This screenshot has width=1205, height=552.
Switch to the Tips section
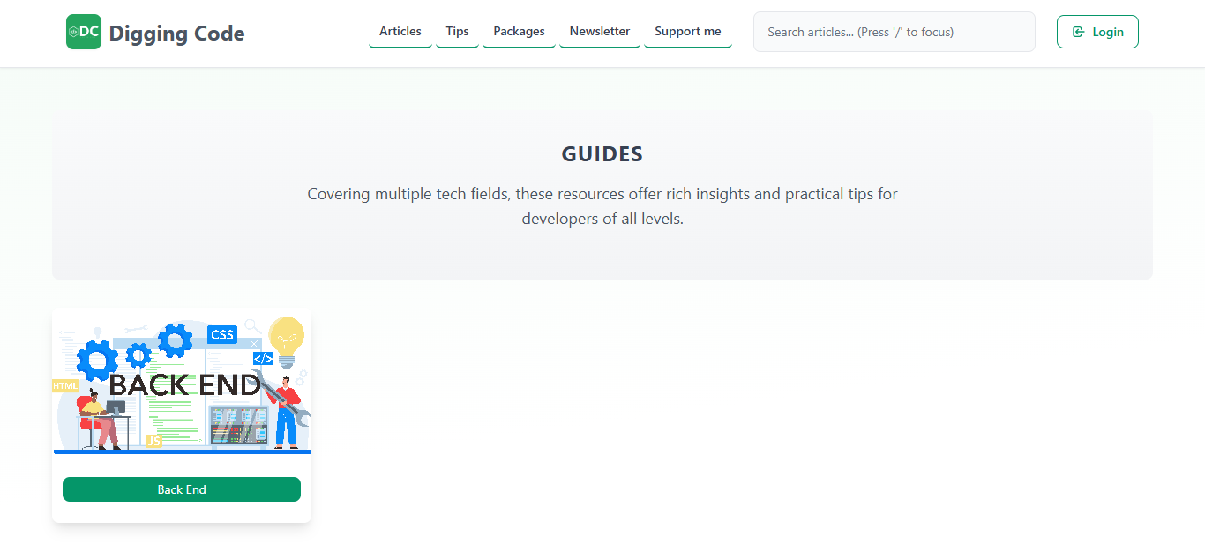(457, 31)
